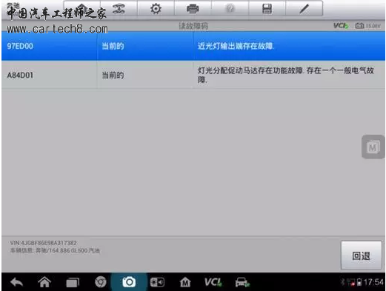Save the fault code data

coord(267,9)
